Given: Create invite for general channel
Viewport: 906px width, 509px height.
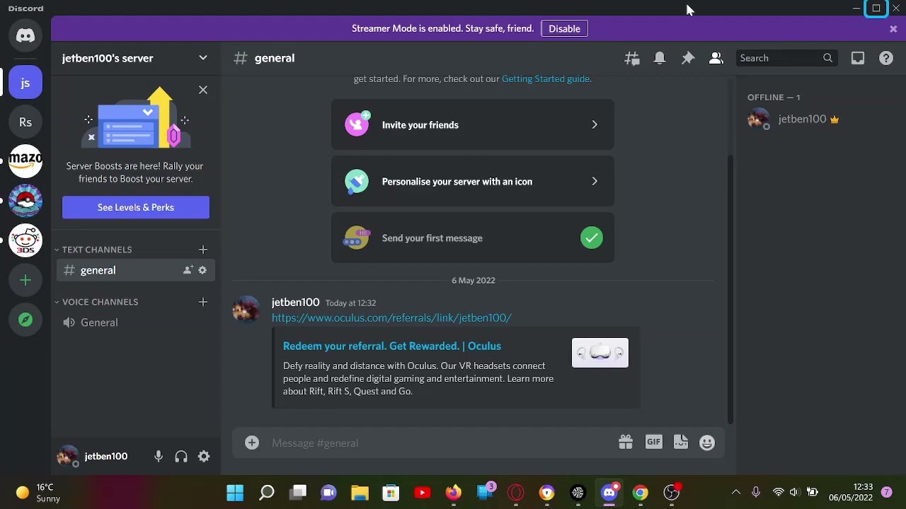Looking at the screenshot, I should [188, 270].
